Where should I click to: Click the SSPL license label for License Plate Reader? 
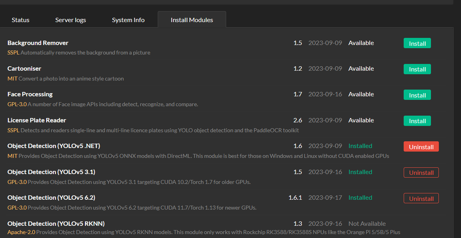coord(13,130)
